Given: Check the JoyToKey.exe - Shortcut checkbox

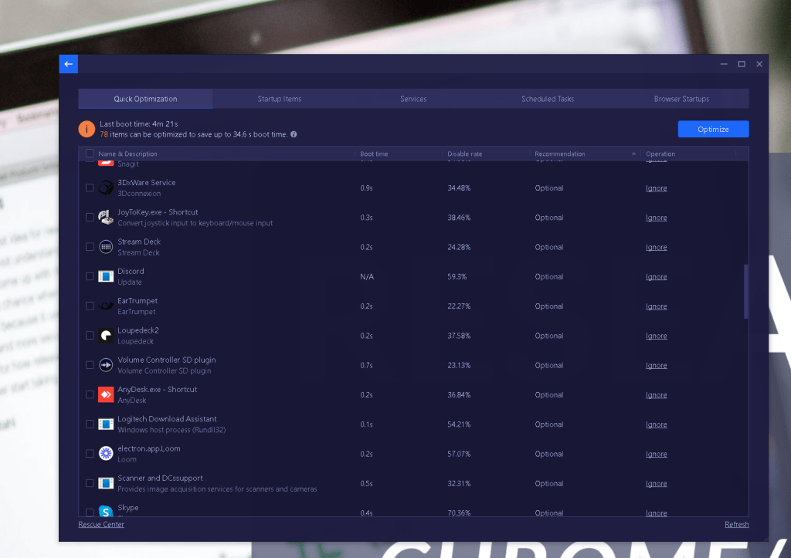Looking at the screenshot, I should 90,217.
